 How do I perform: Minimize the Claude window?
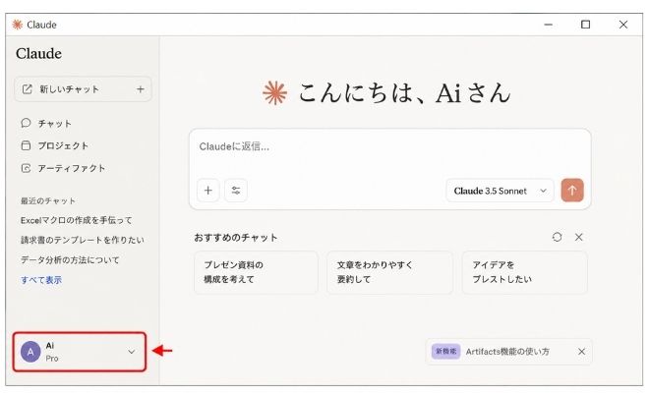coord(549,25)
